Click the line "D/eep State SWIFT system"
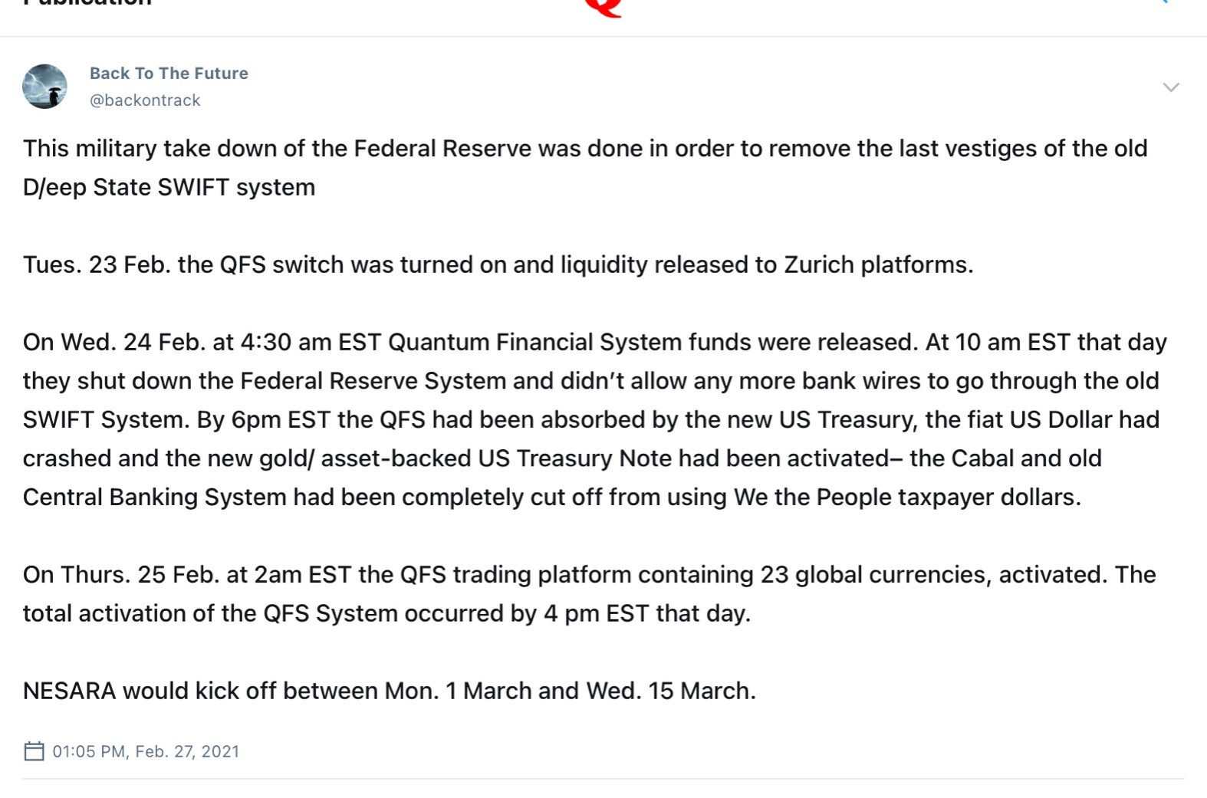This screenshot has width=1207, height=798. click(x=169, y=187)
